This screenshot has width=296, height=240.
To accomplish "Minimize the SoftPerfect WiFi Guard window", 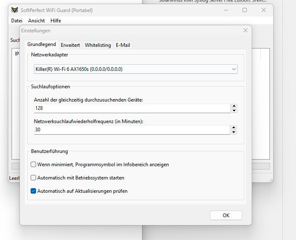I will coord(226,10).
